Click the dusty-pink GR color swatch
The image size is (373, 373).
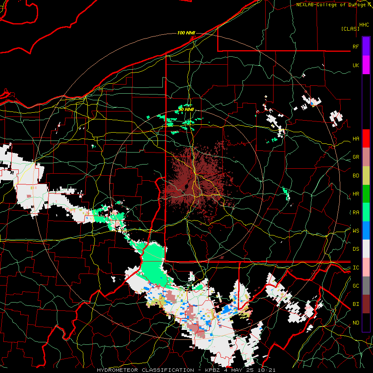point(366,157)
